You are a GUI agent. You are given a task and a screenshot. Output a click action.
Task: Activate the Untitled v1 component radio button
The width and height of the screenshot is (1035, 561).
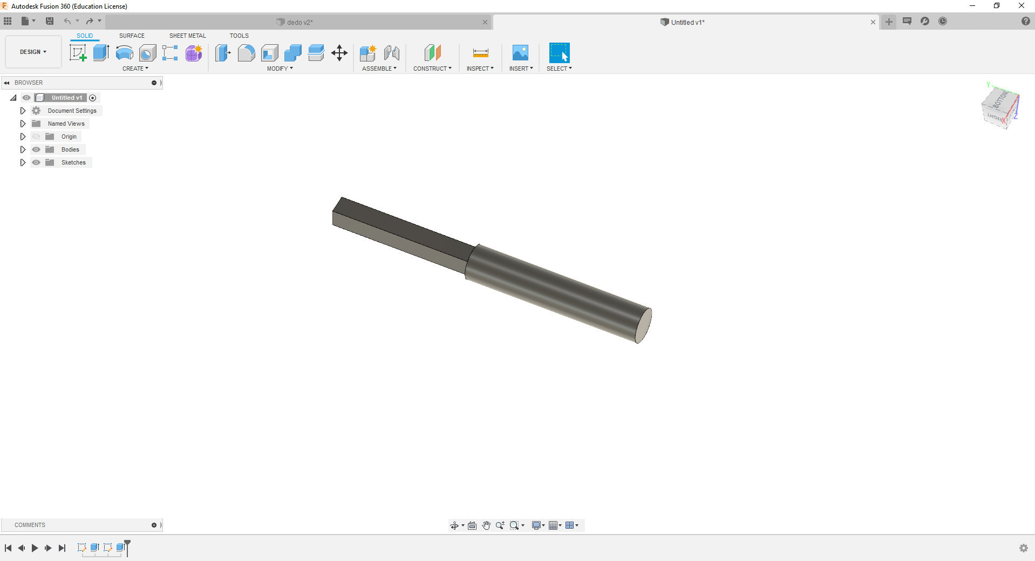[92, 98]
